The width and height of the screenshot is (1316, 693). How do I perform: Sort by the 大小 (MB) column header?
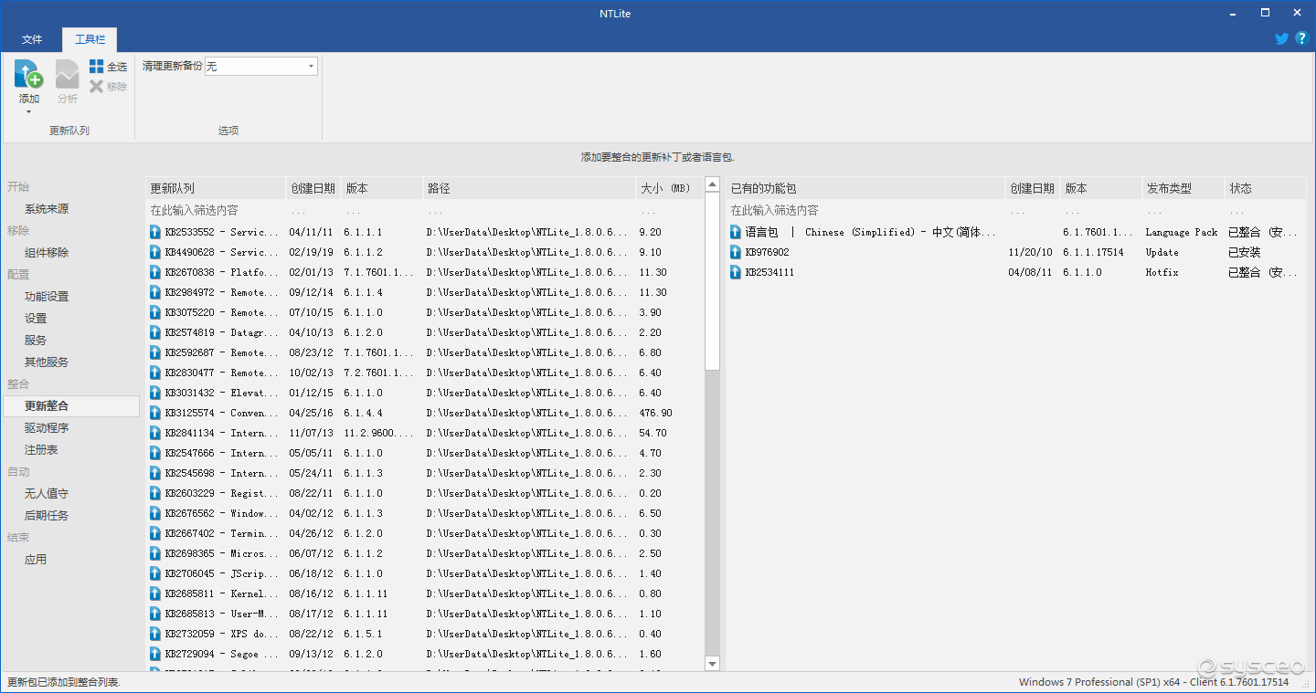670,188
